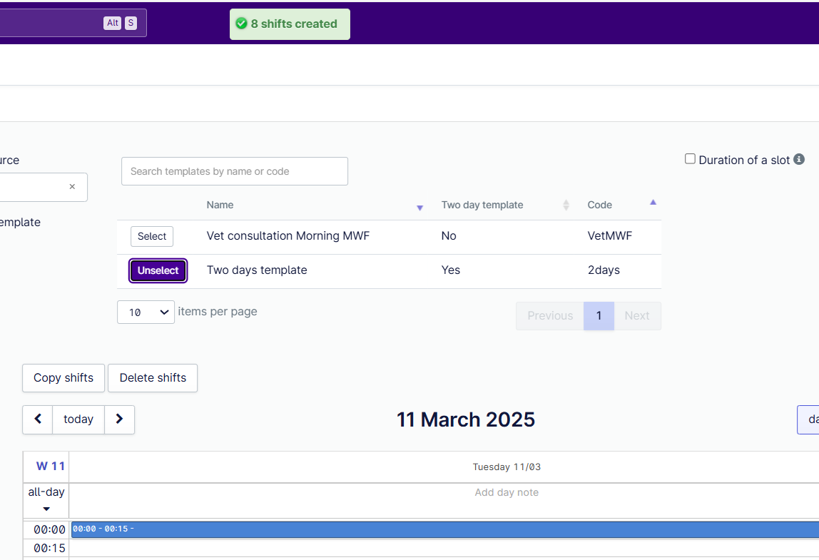
Task: Click the 8 shifts created notification
Action: [290, 24]
